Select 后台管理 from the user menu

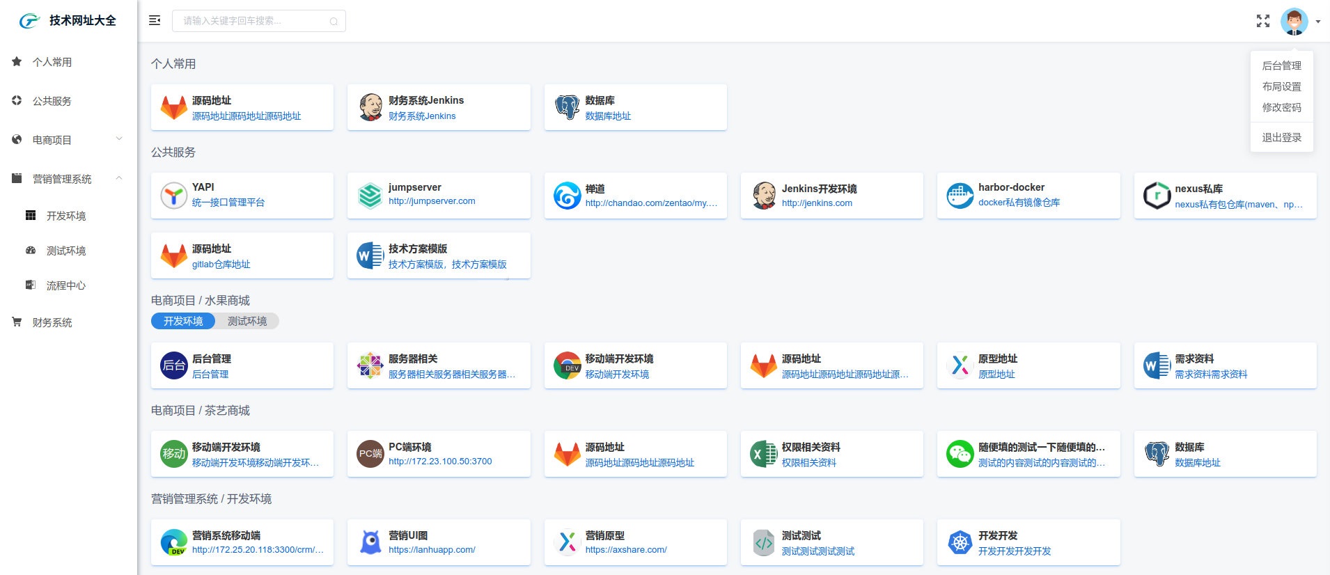click(x=1281, y=65)
